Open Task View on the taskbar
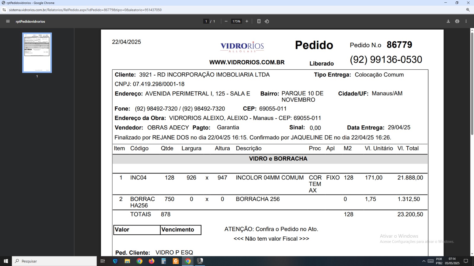 click(x=103, y=261)
